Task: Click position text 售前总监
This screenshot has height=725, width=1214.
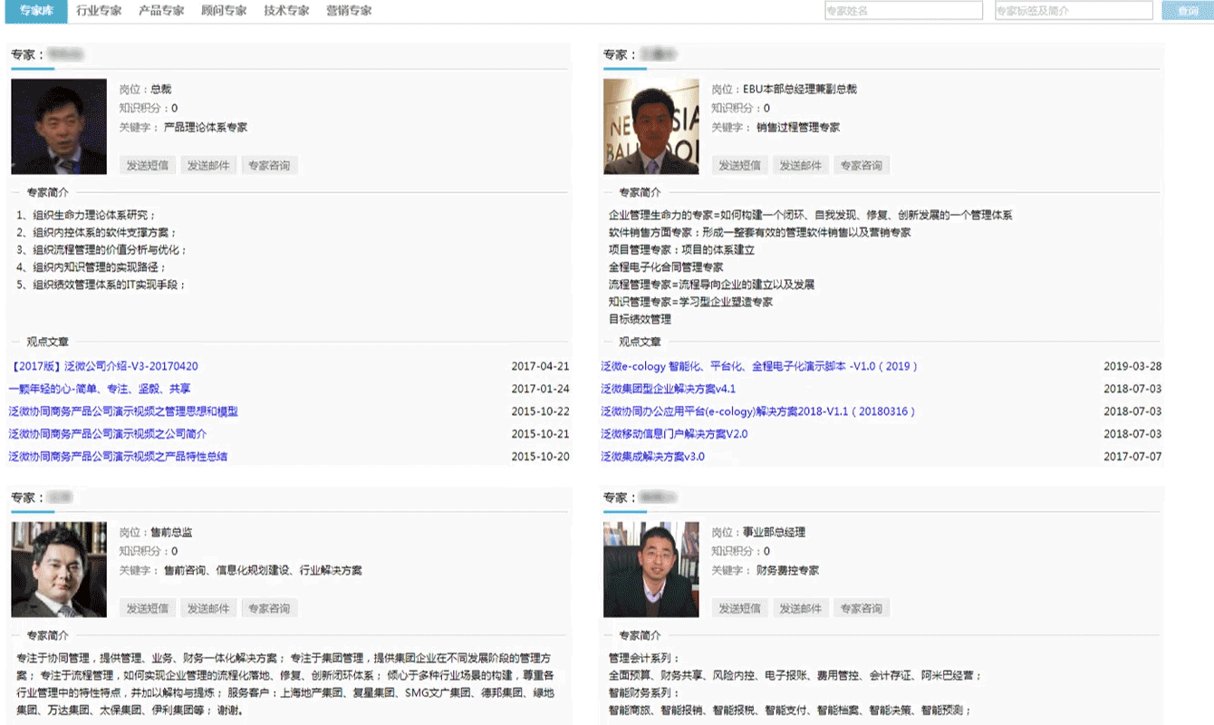Action: (x=171, y=533)
